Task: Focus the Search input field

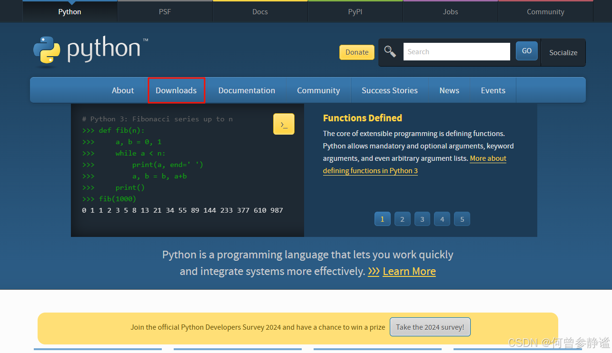Action: tap(457, 52)
